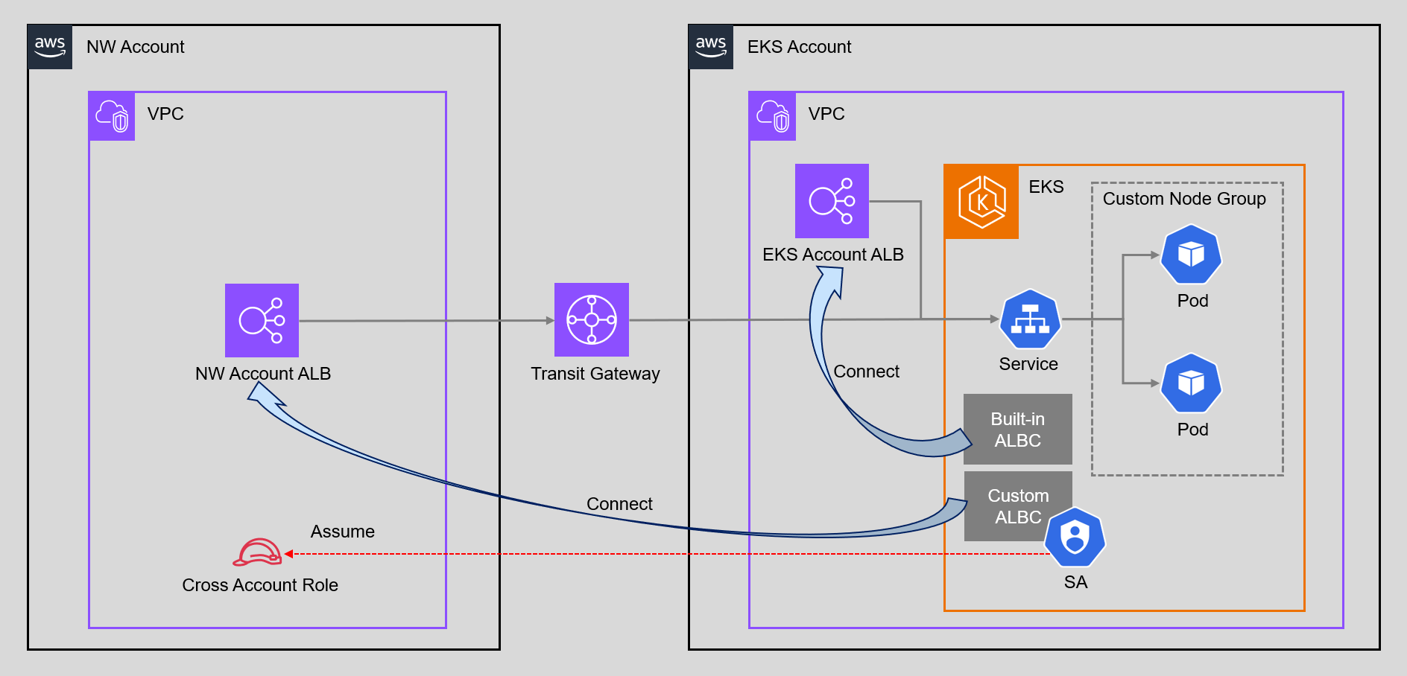This screenshot has height=676, width=1407.
Task: Select the orange EKS Kubernetes icon
Action: coord(981,202)
